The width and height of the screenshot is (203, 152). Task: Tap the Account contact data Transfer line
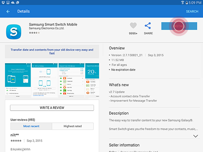tap(130, 96)
